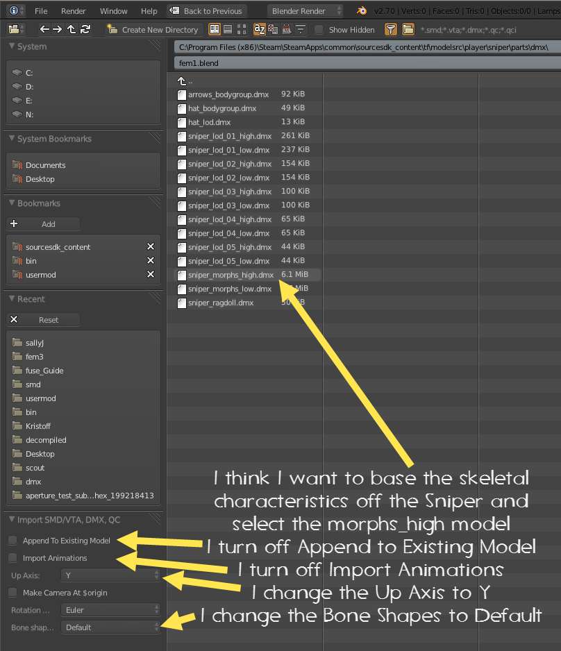Switch to short list display mode
This screenshot has width=561, height=651.
click(x=215, y=29)
